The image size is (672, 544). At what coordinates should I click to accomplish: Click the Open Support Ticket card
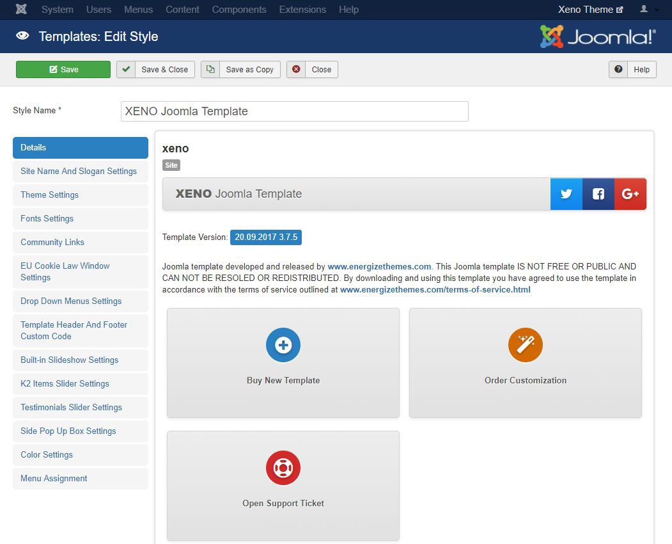pos(283,486)
